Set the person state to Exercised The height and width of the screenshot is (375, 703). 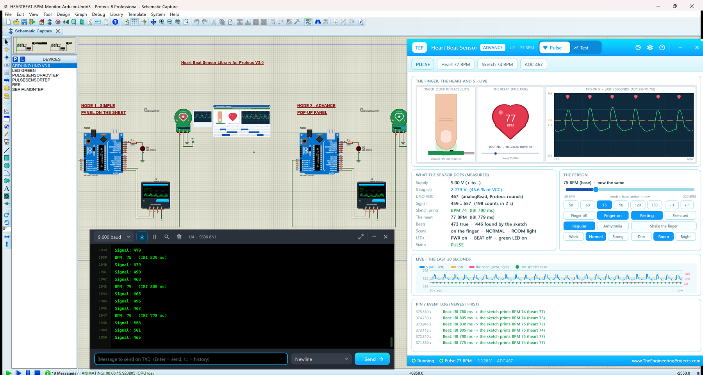pyautogui.click(x=680, y=215)
